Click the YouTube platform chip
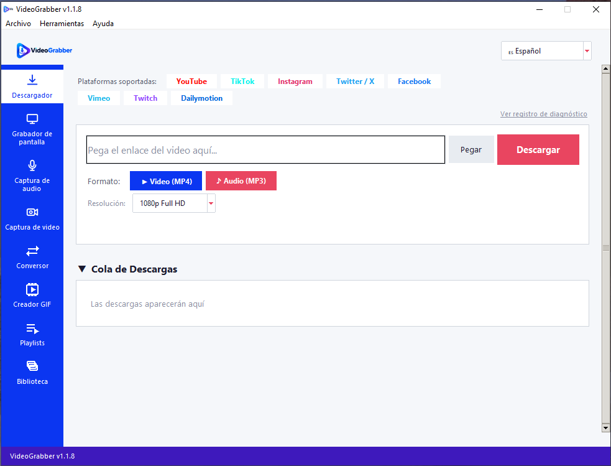Viewport: 611px width, 466px height. tap(191, 82)
